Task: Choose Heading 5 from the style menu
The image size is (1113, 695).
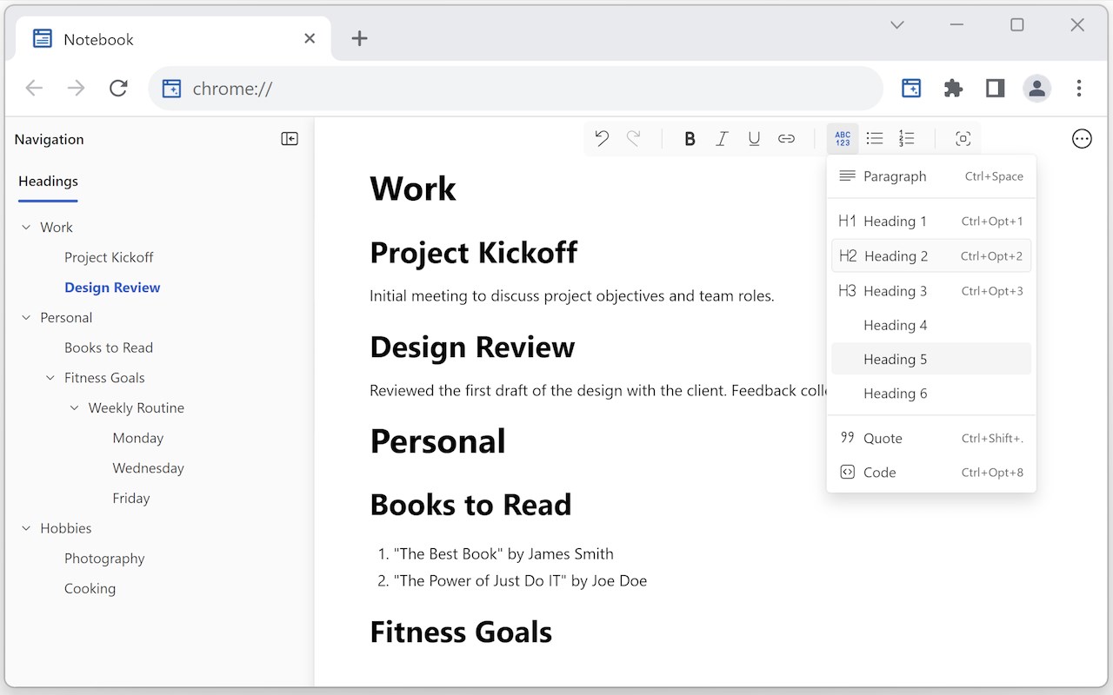Action: pos(931,359)
